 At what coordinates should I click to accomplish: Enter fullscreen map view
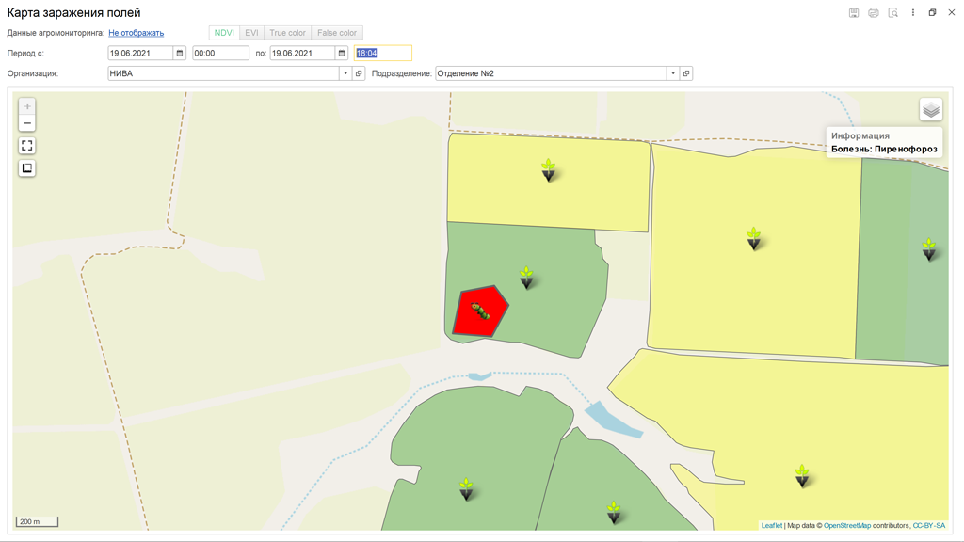tap(27, 146)
